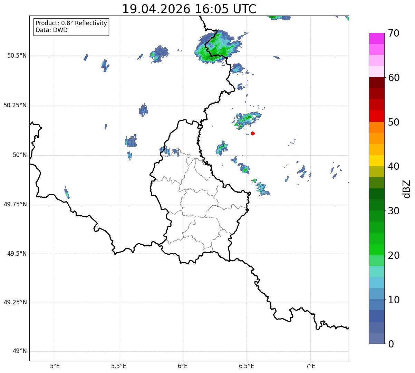Click the dark red 60 dBZ band
The image size is (415, 373).
pos(377,83)
